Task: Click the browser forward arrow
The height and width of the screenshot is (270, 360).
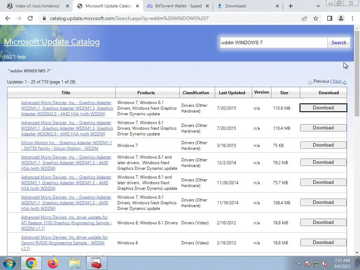Action: click(x=19, y=18)
